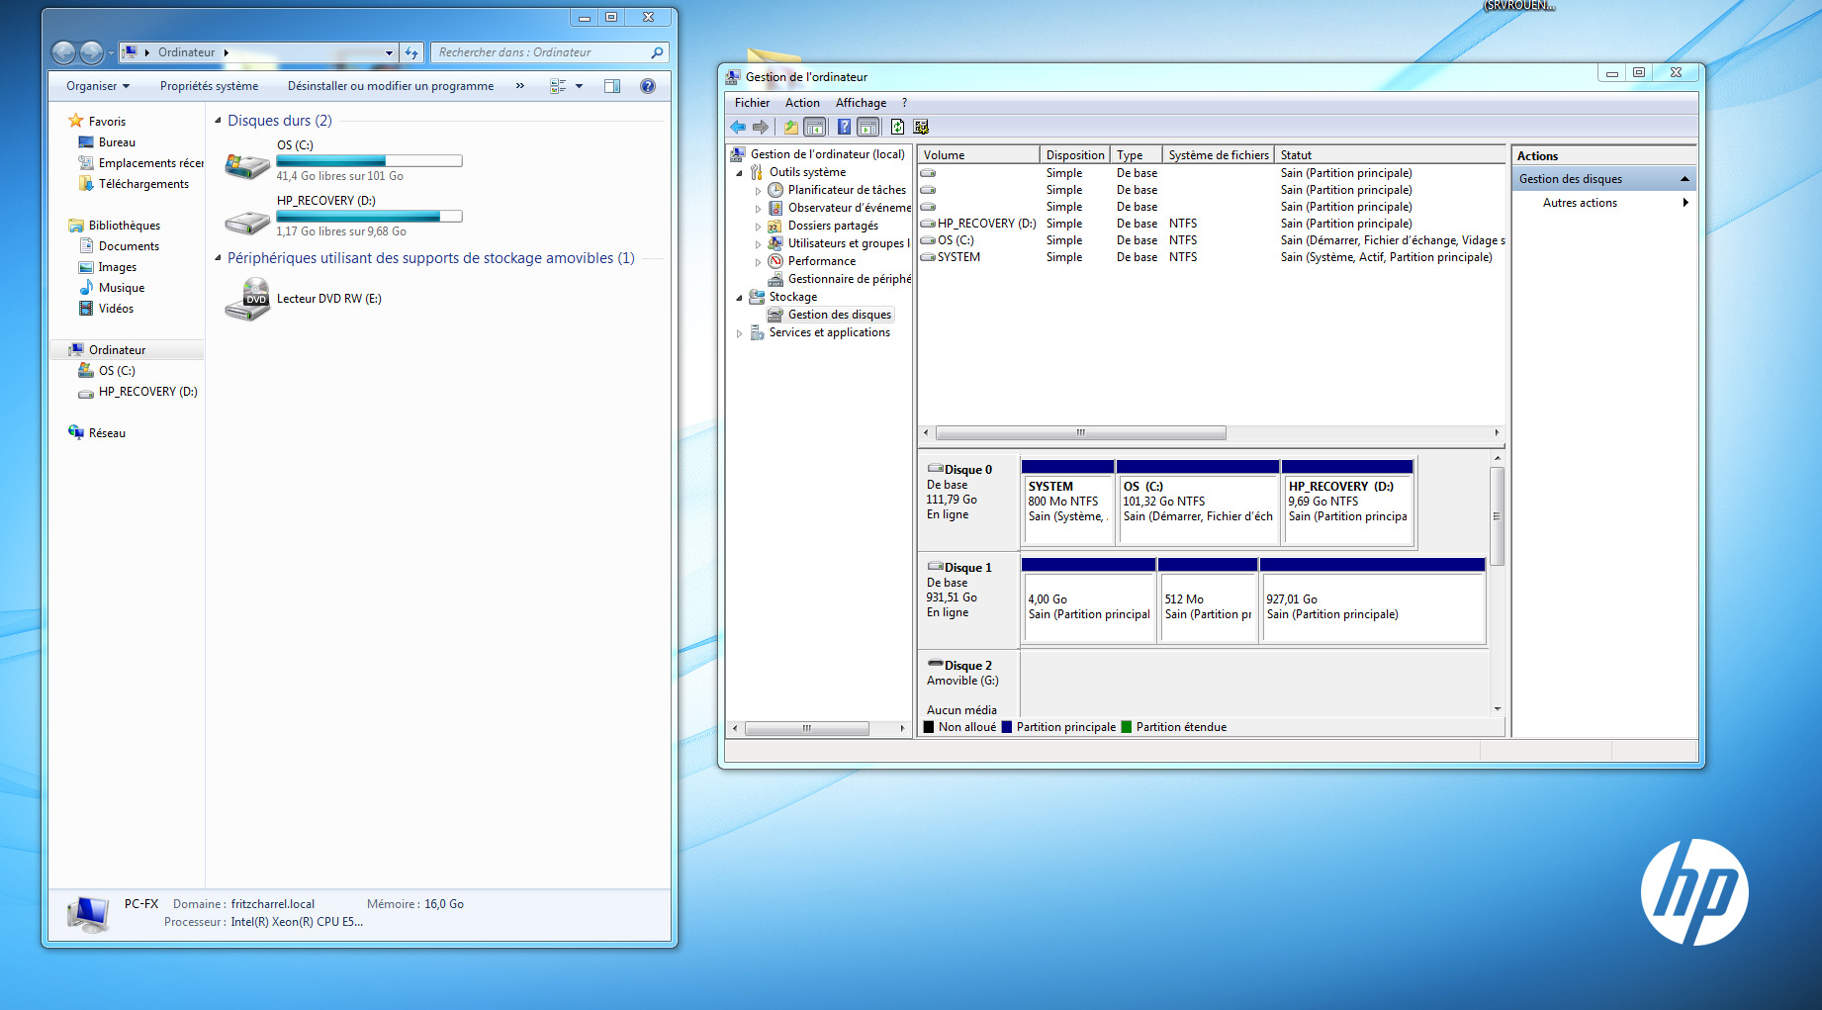Screen dimensions: 1822x1010
Task: Select the 927,01 Go partition on Disque 1
Action: click(1373, 600)
